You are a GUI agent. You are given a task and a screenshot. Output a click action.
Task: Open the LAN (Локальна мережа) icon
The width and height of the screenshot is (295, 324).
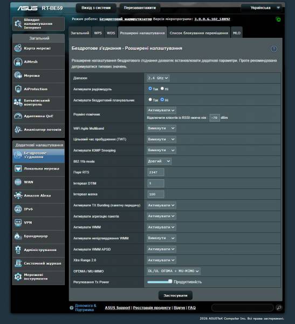18,168
